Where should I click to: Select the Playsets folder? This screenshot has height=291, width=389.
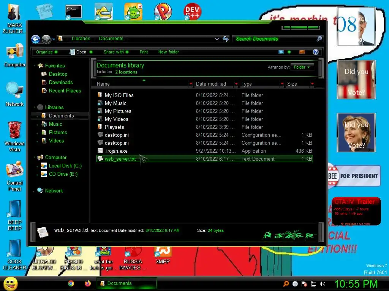pos(114,127)
